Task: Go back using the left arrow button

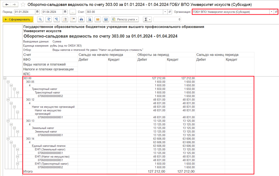Action: tap(7, 5)
